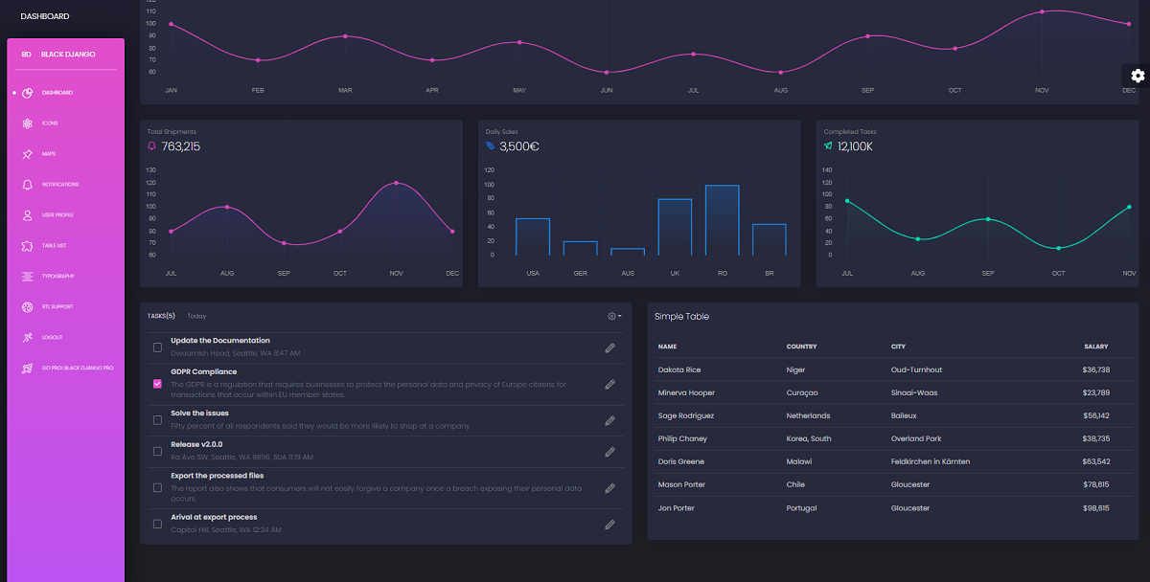Viewport: 1150px width, 582px height.
Task: Click the pink gradient sidebar background
Action: click(x=64, y=479)
